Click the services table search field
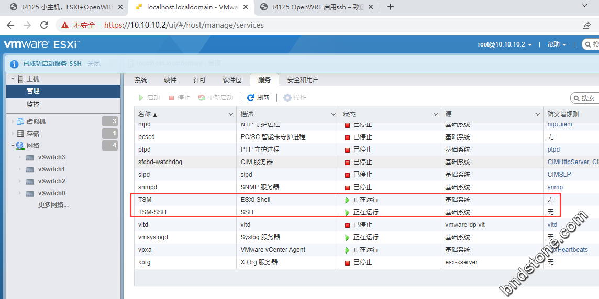The image size is (599, 299). pyautogui.click(x=585, y=98)
